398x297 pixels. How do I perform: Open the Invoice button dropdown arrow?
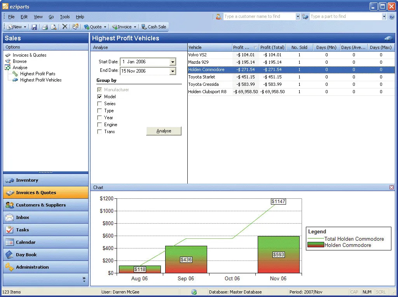coord(135,27)
